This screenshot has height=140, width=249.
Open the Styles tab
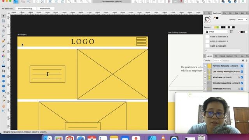[x=229, y=56]
